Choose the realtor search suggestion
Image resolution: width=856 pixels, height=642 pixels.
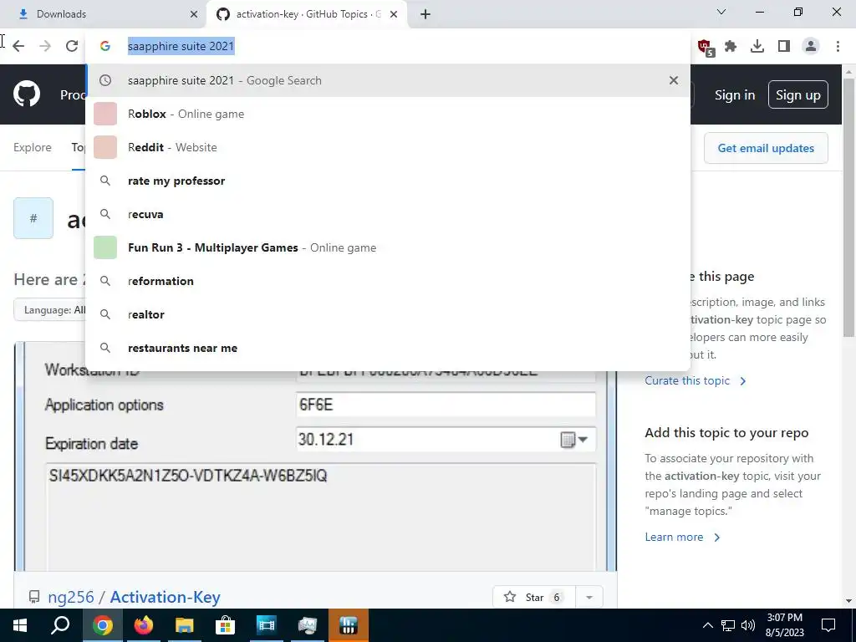(388, 314)
